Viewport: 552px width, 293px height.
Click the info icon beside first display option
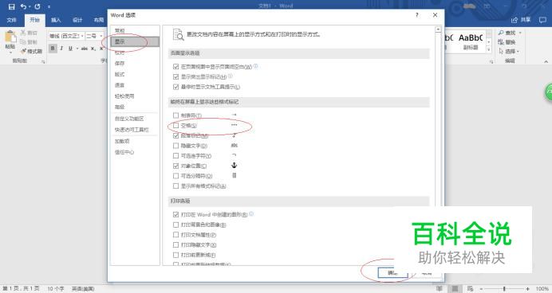point(255,66)
